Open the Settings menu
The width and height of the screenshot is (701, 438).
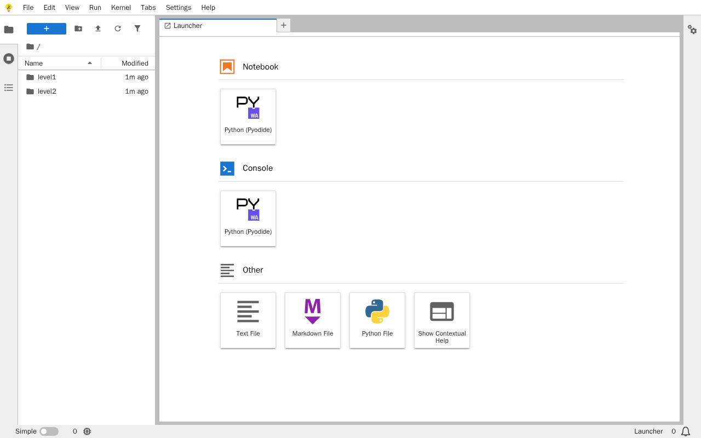coord(179,8)
